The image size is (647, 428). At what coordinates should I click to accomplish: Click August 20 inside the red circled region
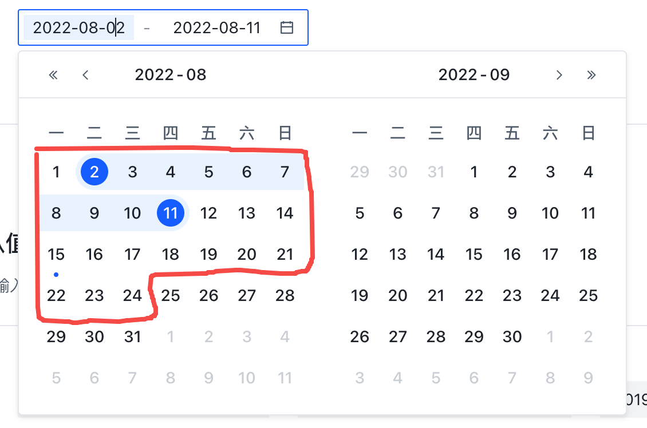(247, 254)
